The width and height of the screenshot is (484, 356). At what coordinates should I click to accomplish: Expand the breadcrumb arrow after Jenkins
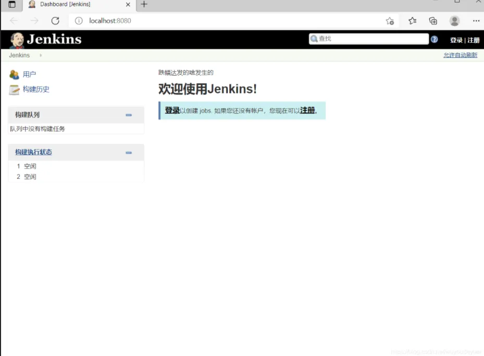point(41,55)
